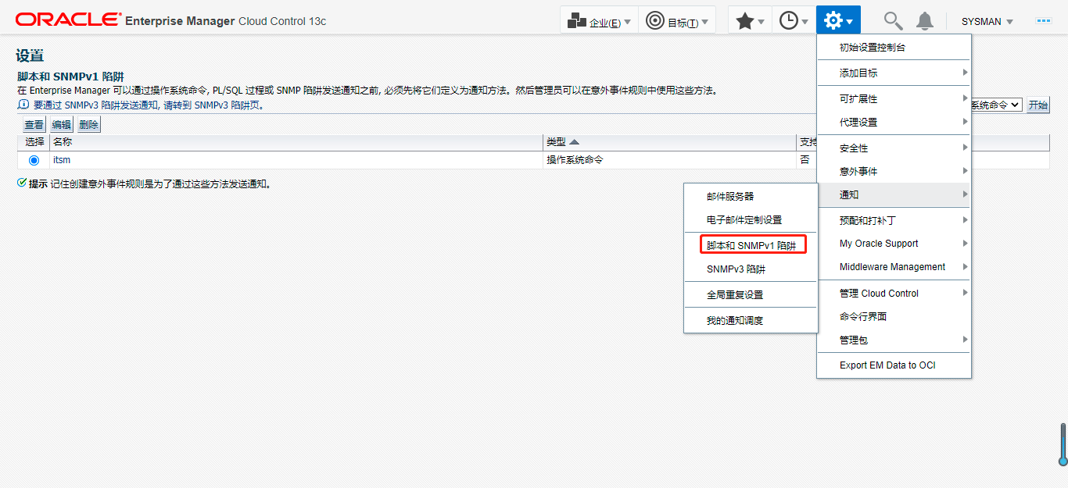Image resolution: width=1068 pixels, height=488 pixels.
Task: Click the info icon beside the SNMPv3 note
Action: [x=23, y=104]
